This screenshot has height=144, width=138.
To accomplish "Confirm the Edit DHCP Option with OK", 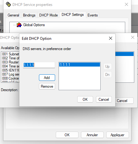I will (x=85, y=100).
